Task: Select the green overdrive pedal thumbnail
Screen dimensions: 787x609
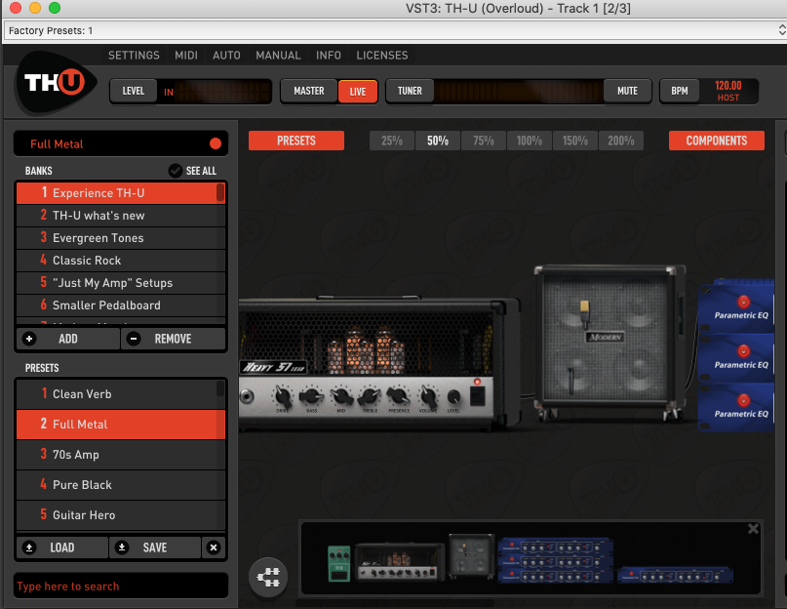Action: pyautogui.click(x=338, y=563)
